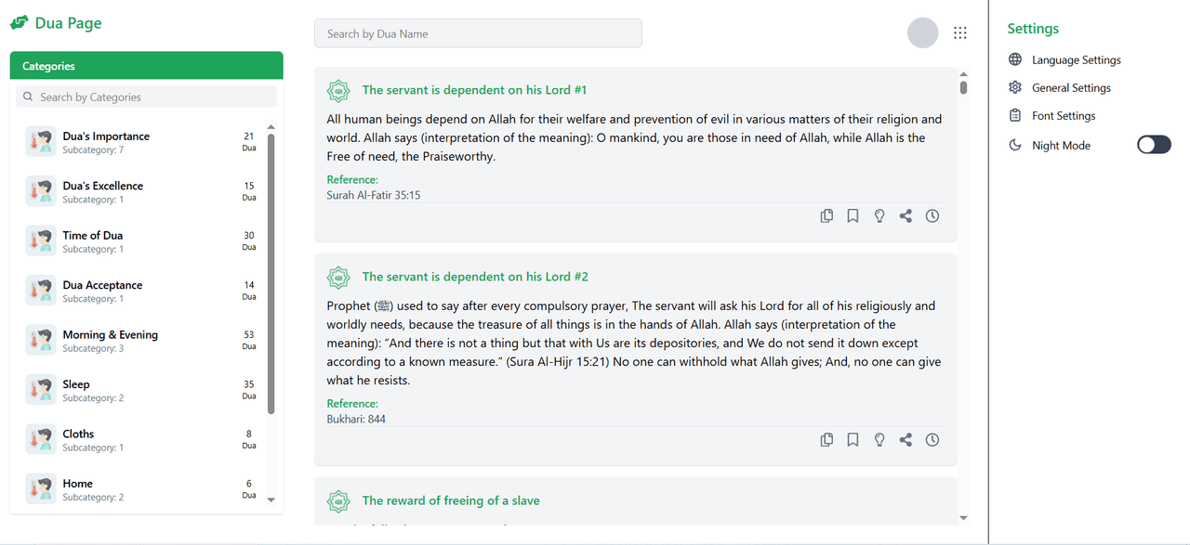
Task: Open the grid apps menu icon
Action: [x=960, y=33]
